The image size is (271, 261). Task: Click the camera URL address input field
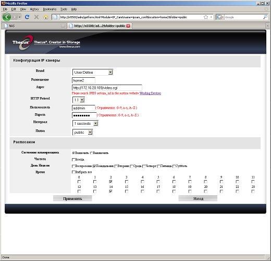[107, 88]
